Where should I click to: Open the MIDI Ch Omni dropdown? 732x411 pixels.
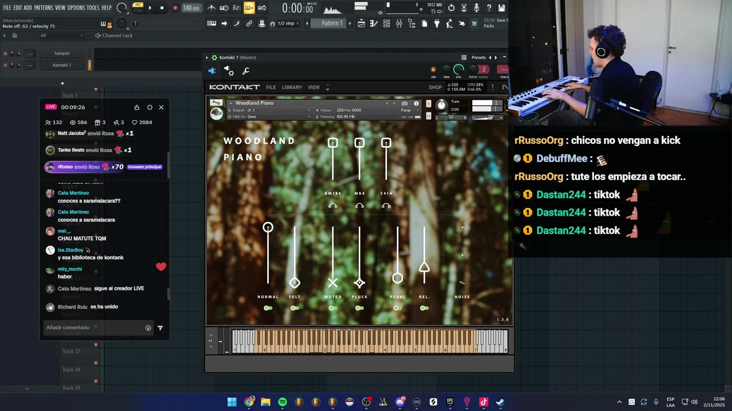click(269, 117)
